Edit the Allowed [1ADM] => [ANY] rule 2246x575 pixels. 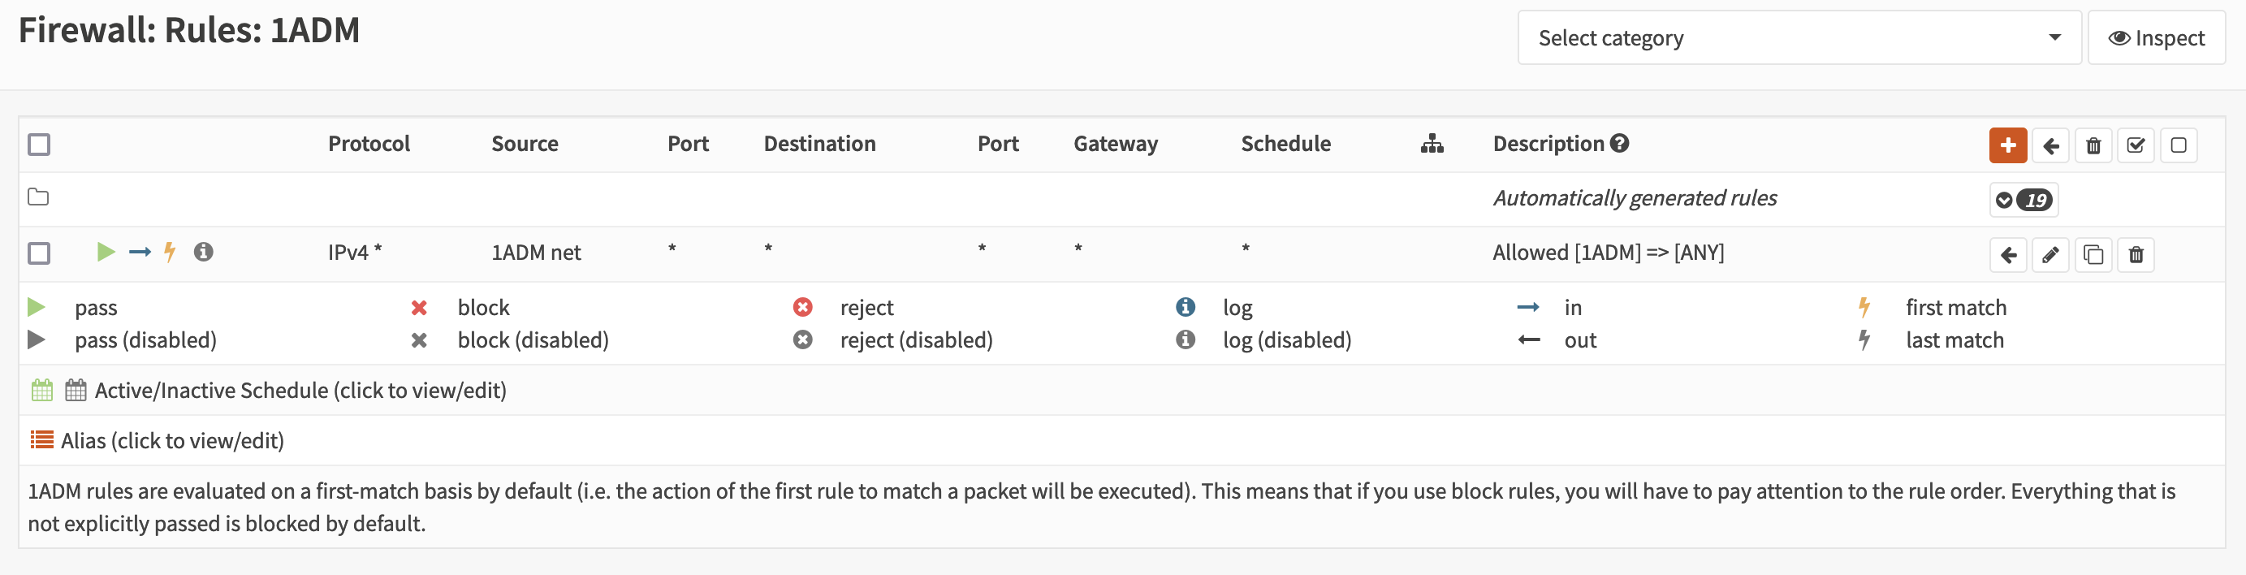[2049, 255]
